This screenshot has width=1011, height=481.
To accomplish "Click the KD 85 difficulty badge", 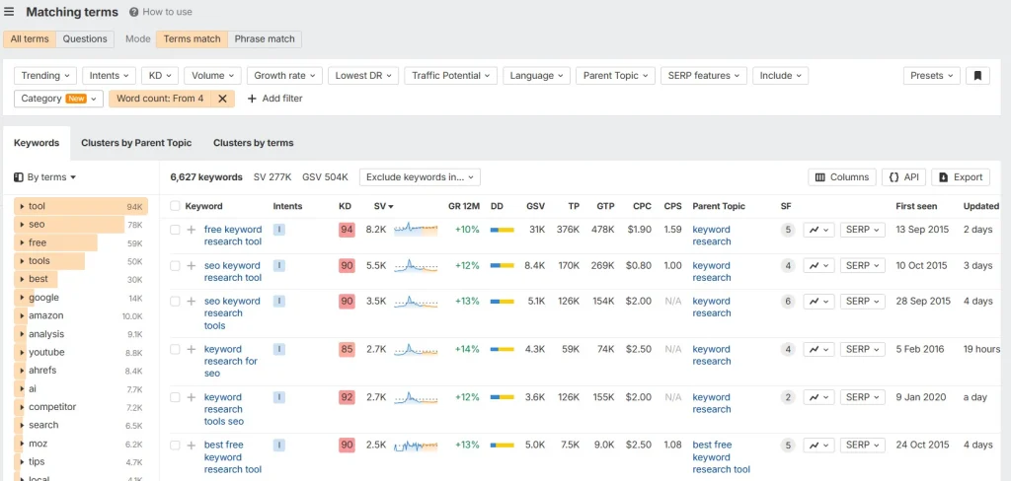I will click(347, 349).
